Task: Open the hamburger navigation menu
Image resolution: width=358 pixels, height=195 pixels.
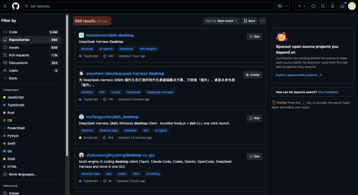Action: tap(5, 6)
